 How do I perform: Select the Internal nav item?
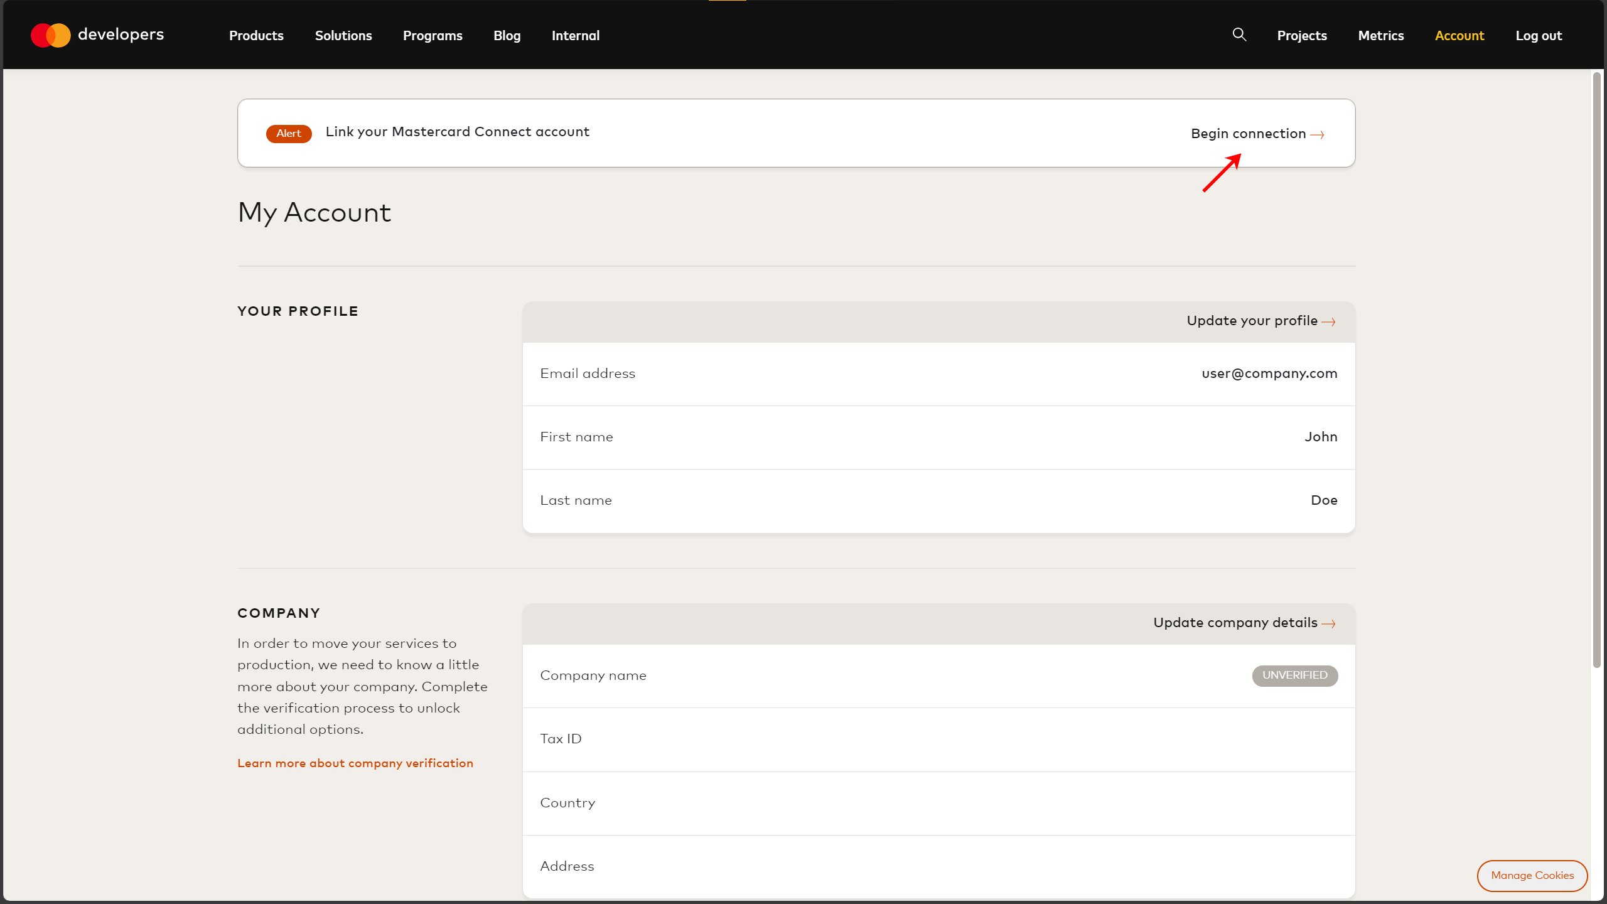tap(575, 36)
